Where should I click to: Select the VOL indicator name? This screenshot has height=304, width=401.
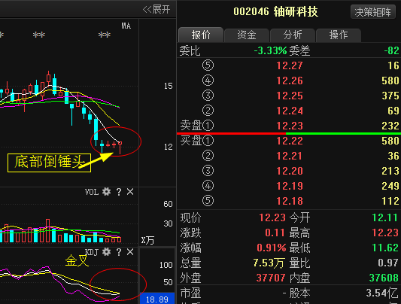click(x=92, y=192)
